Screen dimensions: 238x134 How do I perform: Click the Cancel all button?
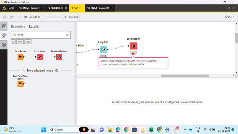coord(52,17)
